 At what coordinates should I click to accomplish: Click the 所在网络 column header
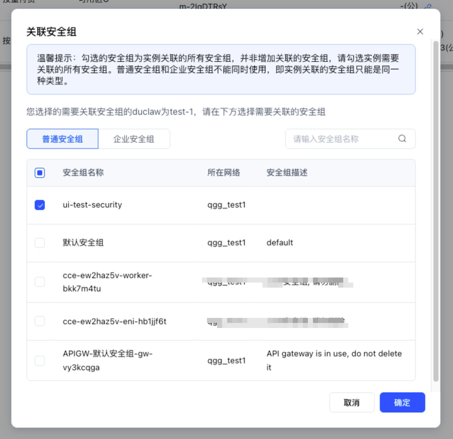224,173
